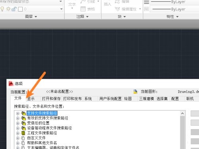Click the AutoCAD logo in 选项 dialog
199x149 pixels.
[x=11, y=83]
